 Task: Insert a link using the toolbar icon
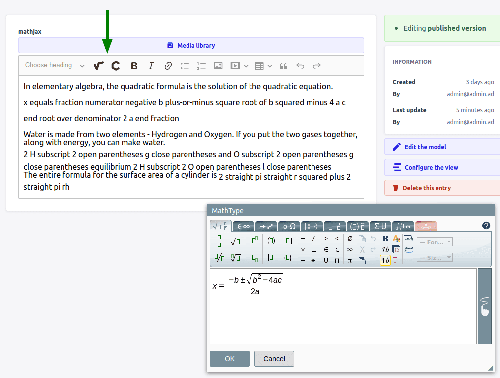tap(168, 66)
